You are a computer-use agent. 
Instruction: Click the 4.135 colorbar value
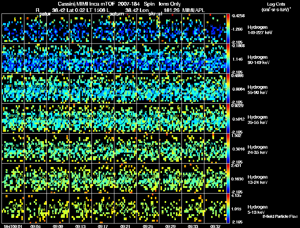pos(236,195)
